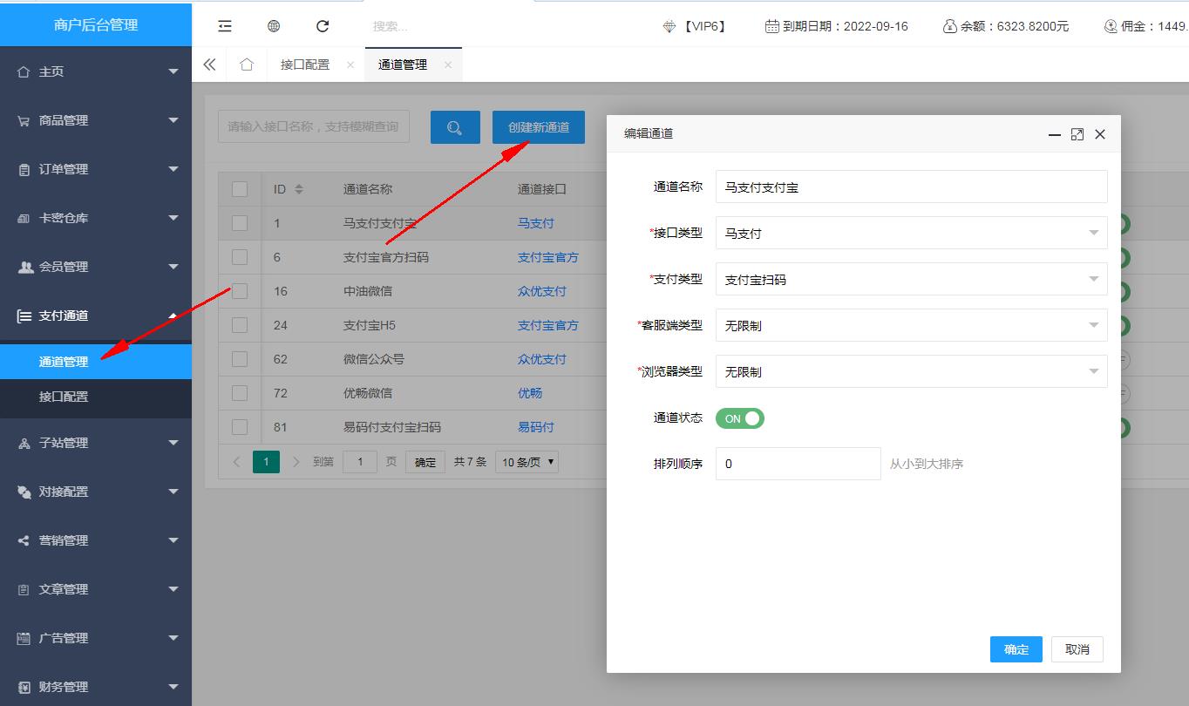1189x706 pixels.
Task: Check the row checkbox for 支付宝官方扫码
Action: [x=240, y=257]
